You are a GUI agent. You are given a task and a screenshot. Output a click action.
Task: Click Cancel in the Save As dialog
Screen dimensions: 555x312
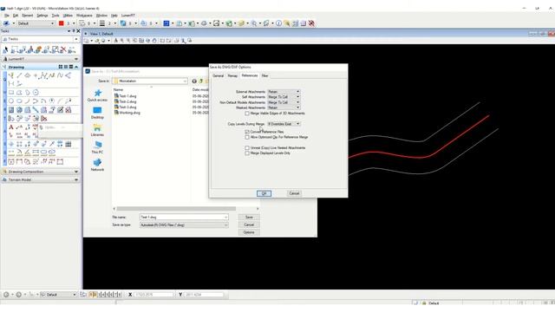(x=249, y=224)
